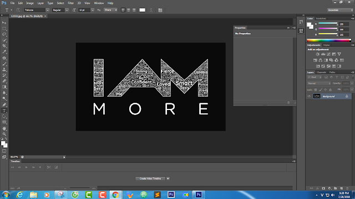Select the Dodge tool
Image resolution: width=355 pixels, height=199 pixels.
tap(4, 99)
